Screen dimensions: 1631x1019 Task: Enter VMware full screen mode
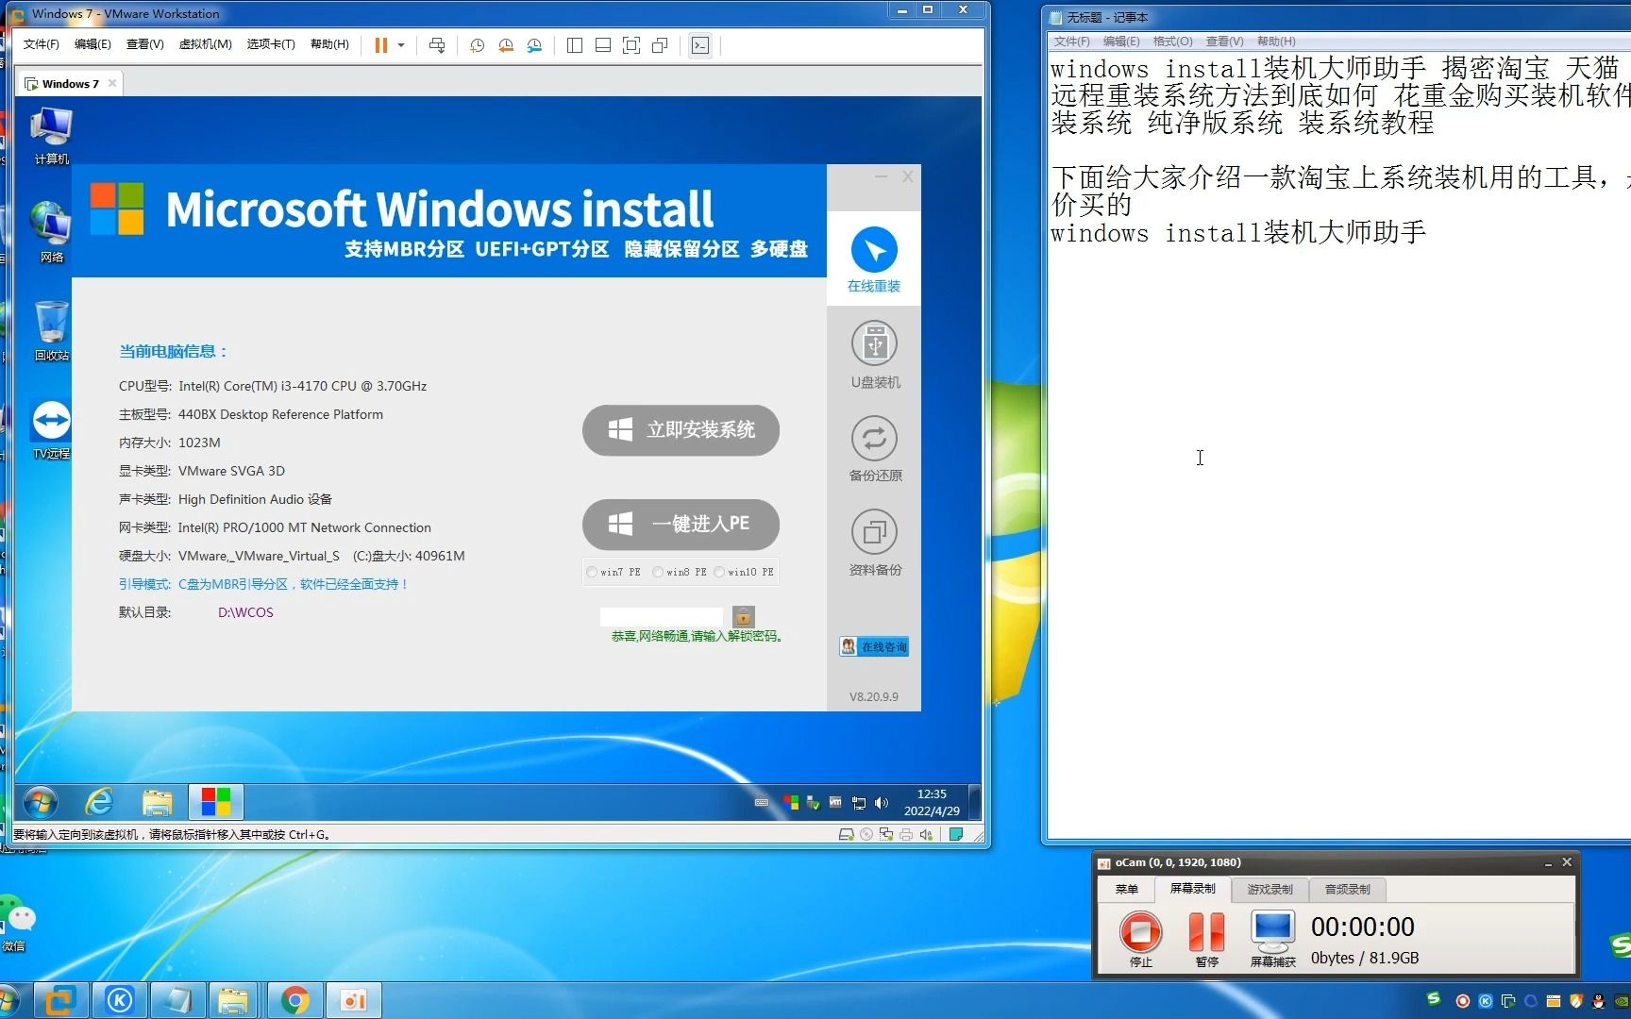click(631, 45)
